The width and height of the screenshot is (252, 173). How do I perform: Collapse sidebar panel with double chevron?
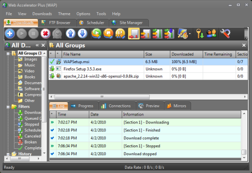tap(37, 45)
